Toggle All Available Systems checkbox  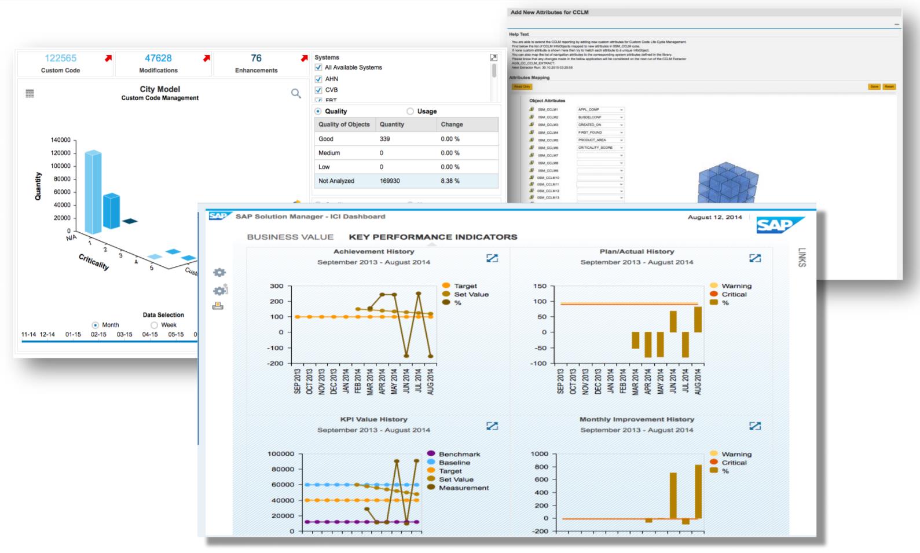(x=318, y=67)
